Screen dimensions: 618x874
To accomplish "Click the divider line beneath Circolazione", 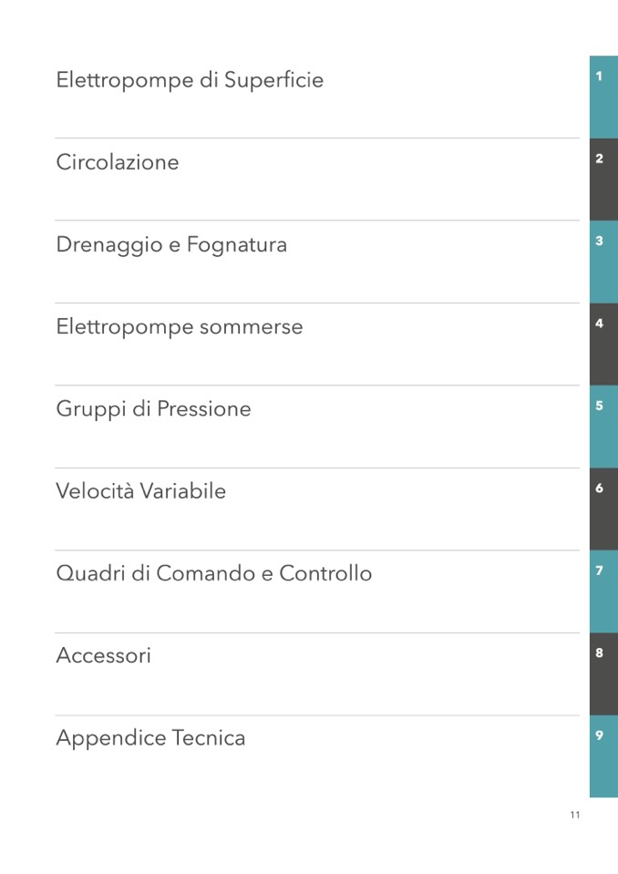I will point(316,221).
